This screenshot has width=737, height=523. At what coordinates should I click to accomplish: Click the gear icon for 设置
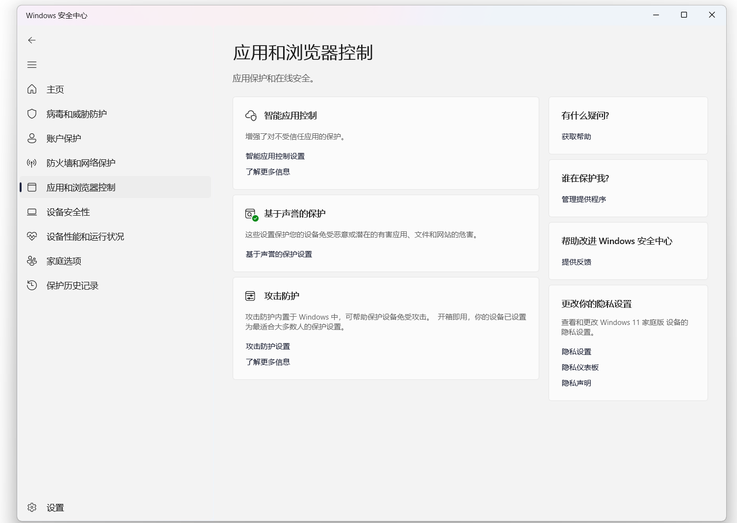click(32, 507)
